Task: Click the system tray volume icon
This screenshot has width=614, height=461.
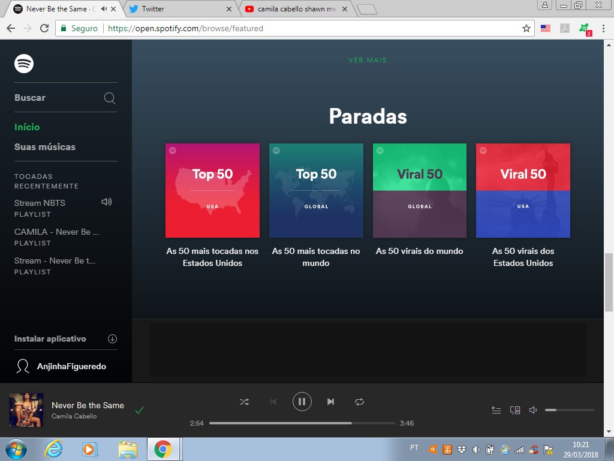Action: 475,449
